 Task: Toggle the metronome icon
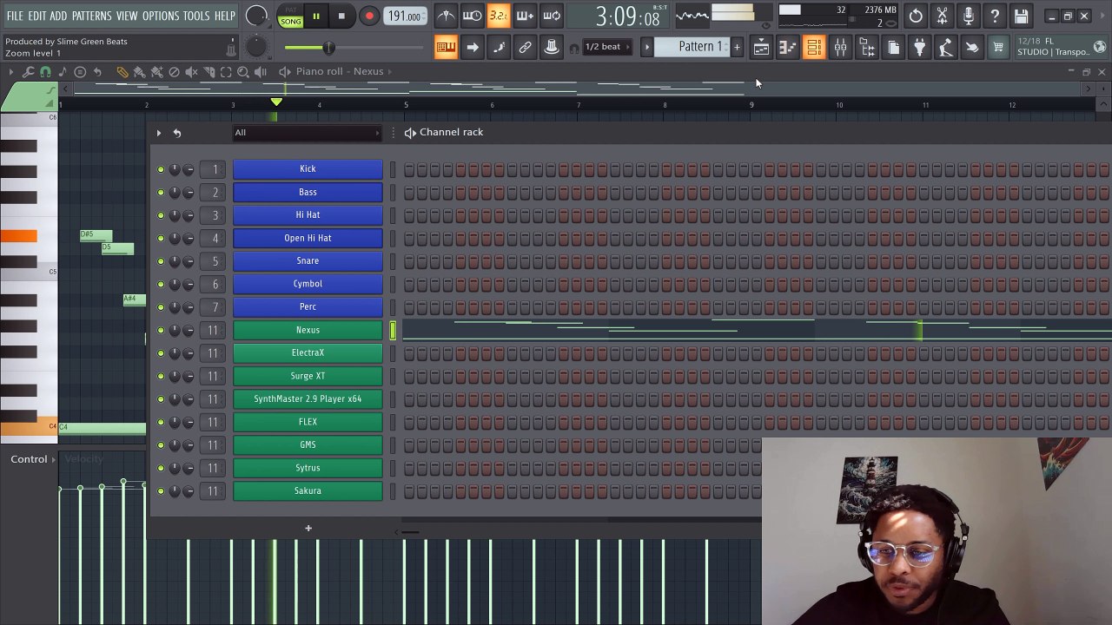click(x=446, y=16)
